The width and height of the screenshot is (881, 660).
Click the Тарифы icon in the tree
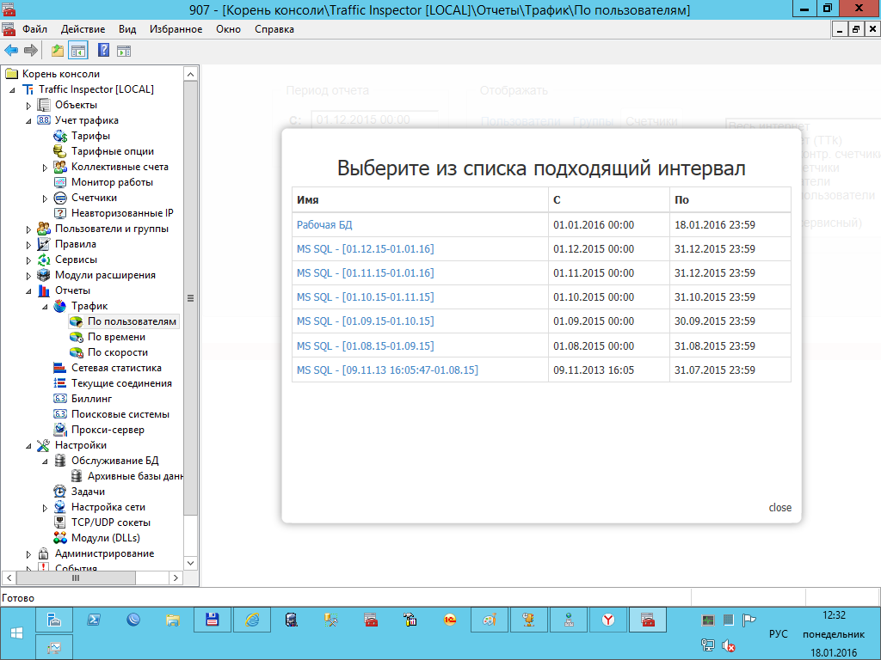coord(60,136)
